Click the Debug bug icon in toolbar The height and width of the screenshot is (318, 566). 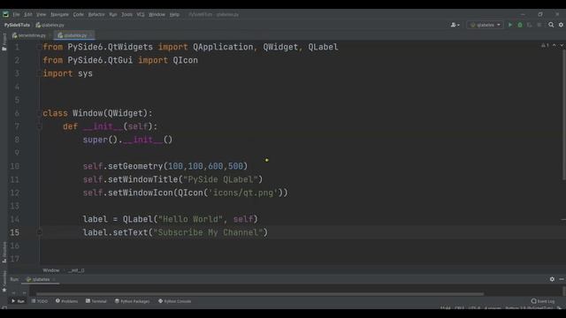click(x=520, y=25)
